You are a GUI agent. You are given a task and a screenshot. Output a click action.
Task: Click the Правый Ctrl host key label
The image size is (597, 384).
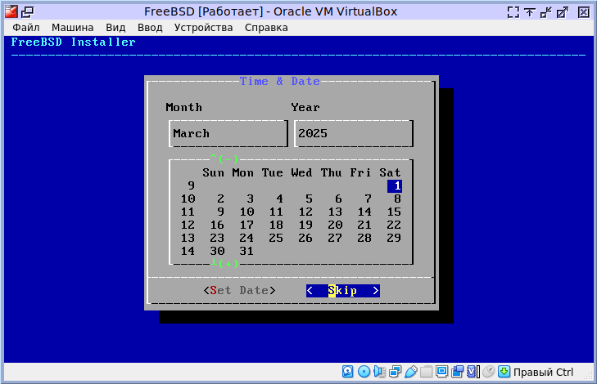(x=543, y=372)
